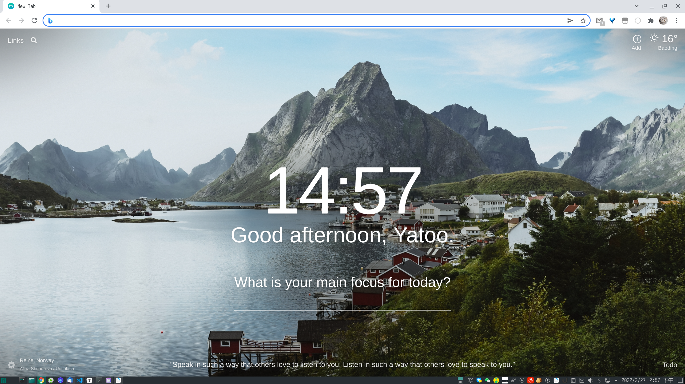Open the Todo panel
This screenshot has height=384, width=685.
point(669,365)
